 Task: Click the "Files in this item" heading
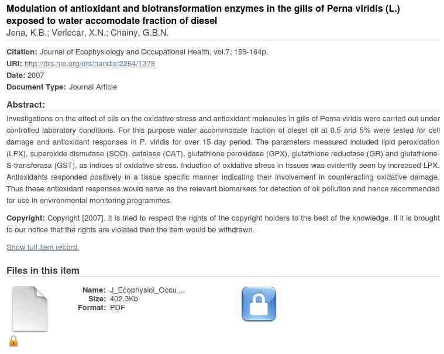[x=43, y=270]
